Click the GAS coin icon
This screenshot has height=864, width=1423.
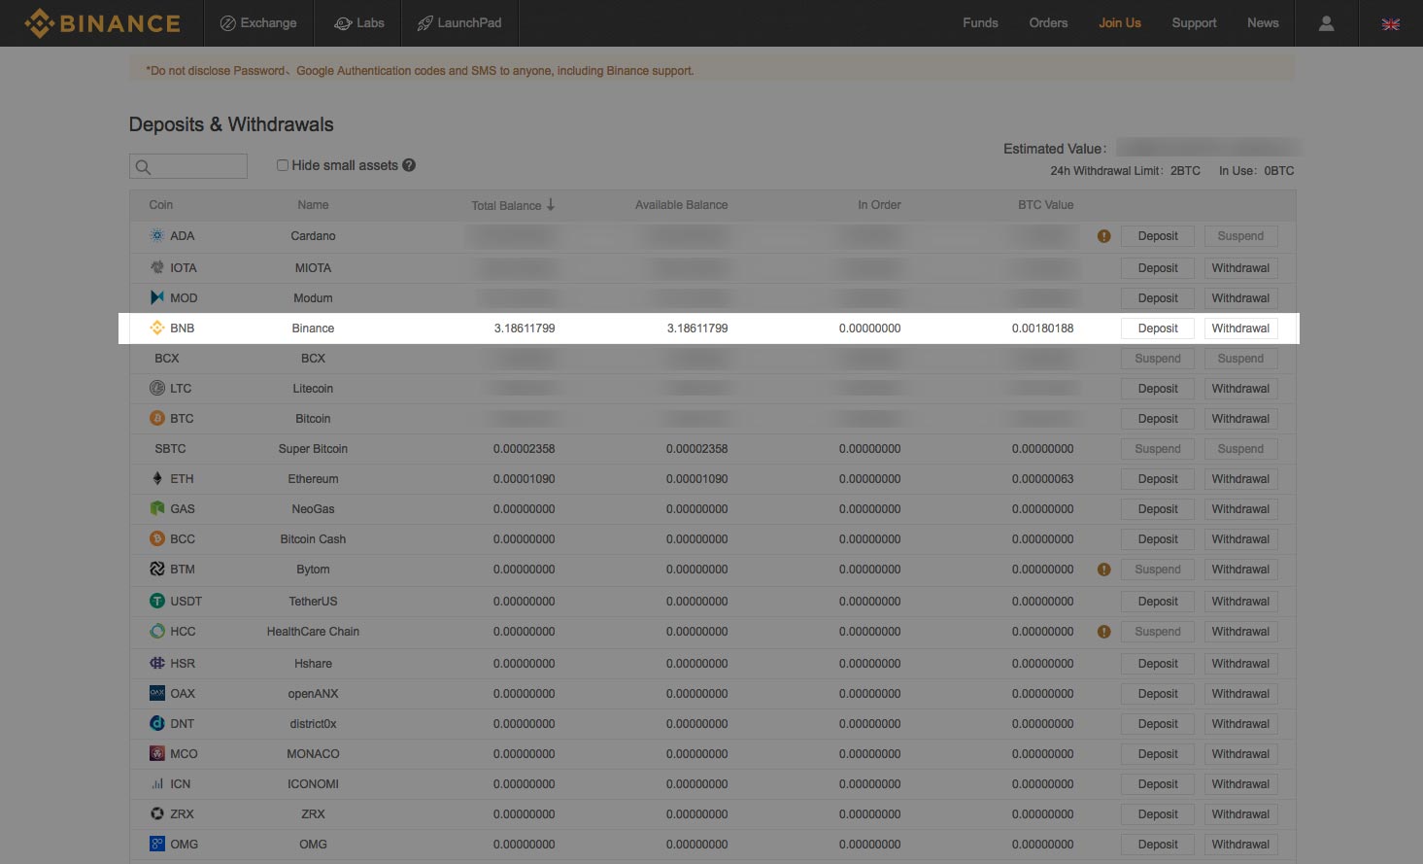click(157, 508)
